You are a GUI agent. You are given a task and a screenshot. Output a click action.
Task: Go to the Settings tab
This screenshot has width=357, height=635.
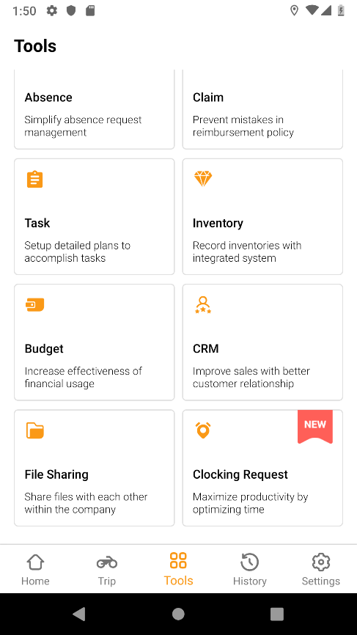coord(321,570)
